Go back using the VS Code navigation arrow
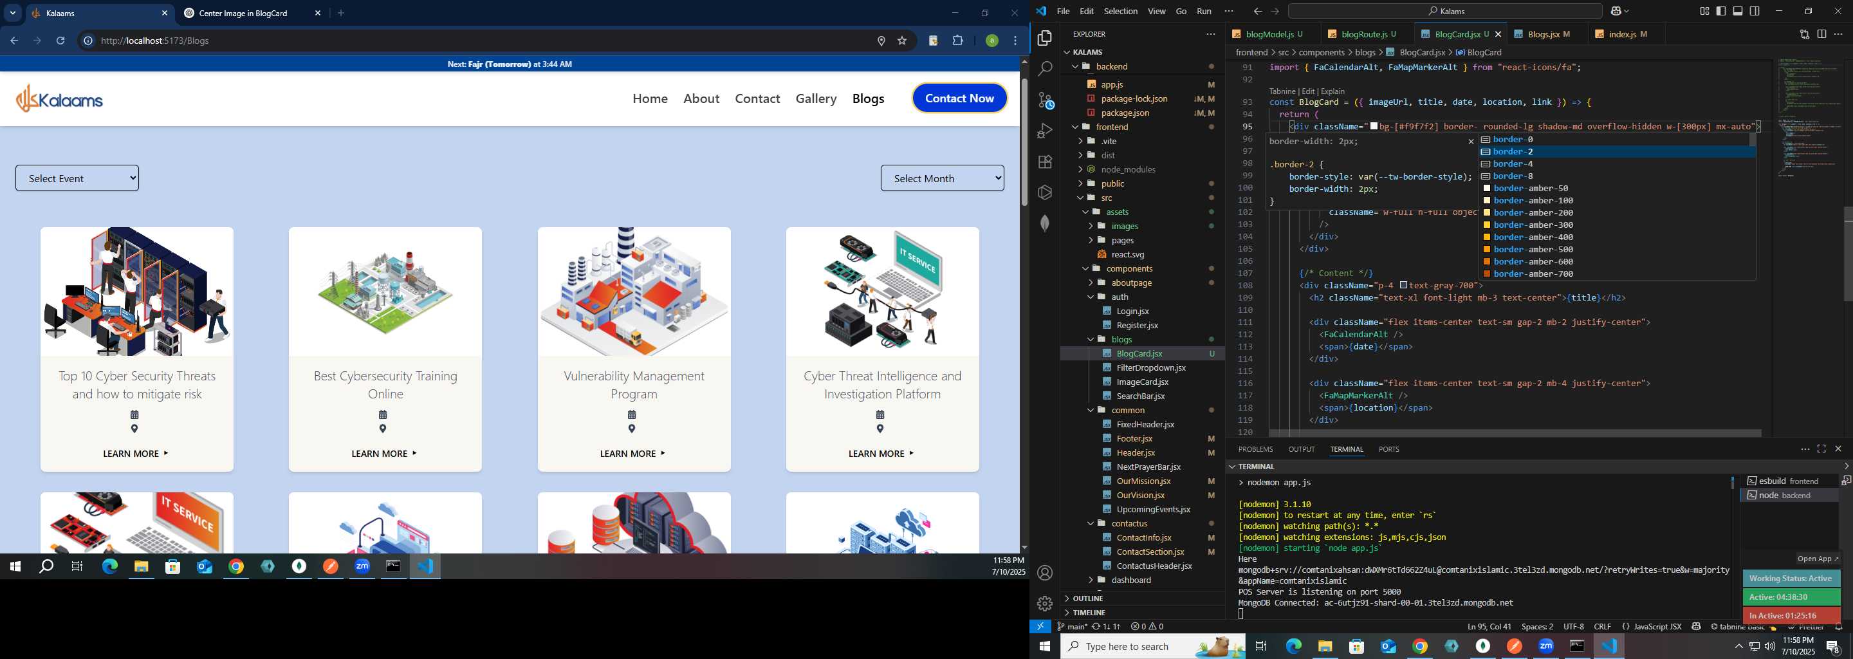 1257,12
